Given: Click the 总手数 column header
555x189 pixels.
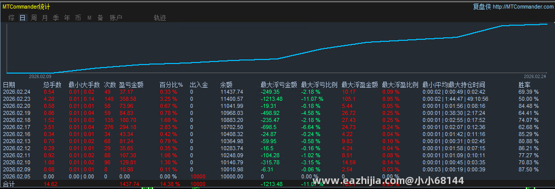Looking at the screenshot, I should (53, 85).
